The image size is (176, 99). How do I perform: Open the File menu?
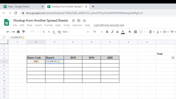(x=15, y=25)
